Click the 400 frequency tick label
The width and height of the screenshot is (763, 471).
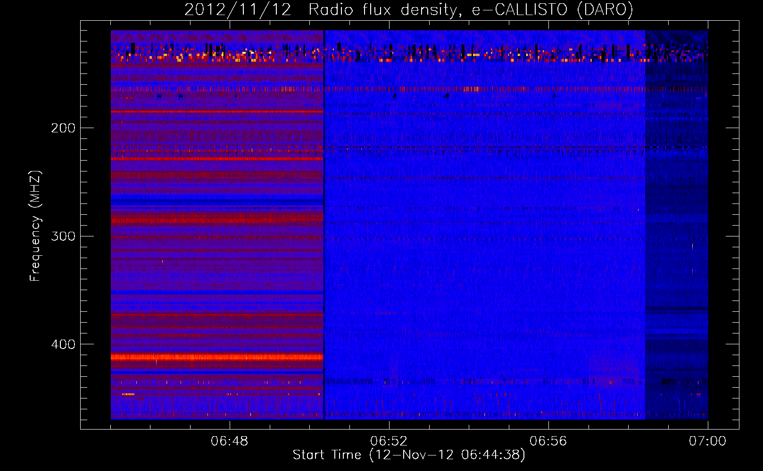[x=63, y=344]
